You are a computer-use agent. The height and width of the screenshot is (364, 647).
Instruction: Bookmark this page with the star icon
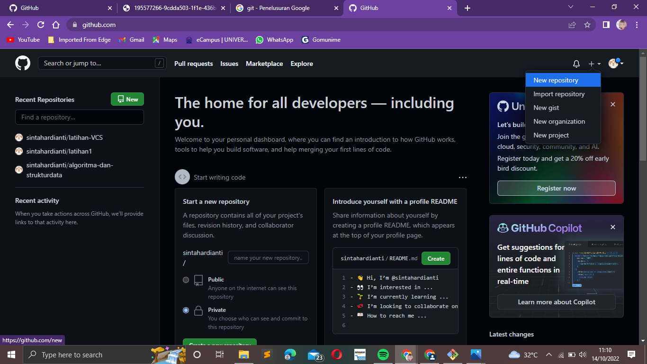click(x=587, y=25)
